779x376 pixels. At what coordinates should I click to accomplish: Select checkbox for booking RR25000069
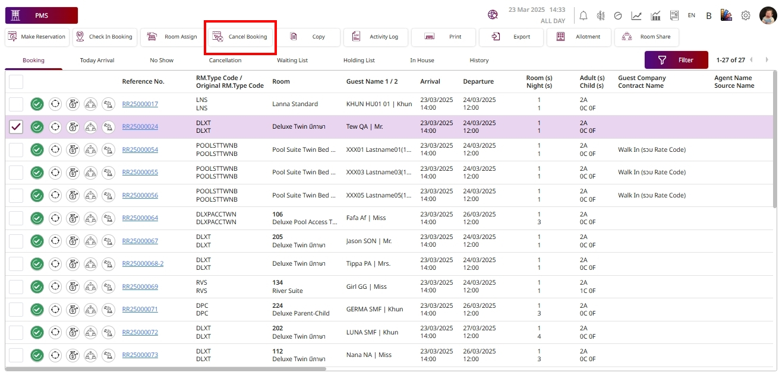pyautogui.click(x=16, y=287)
